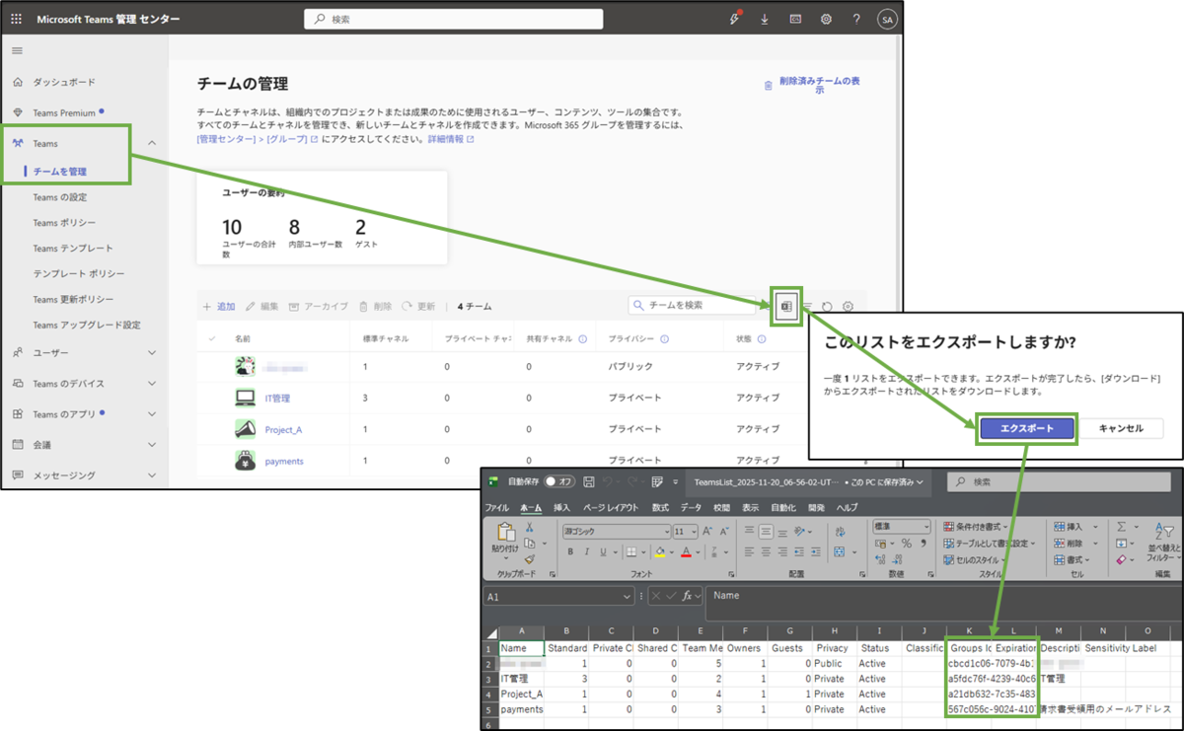
Task: Switch to the データ ribbon tab
Action: 690,507
